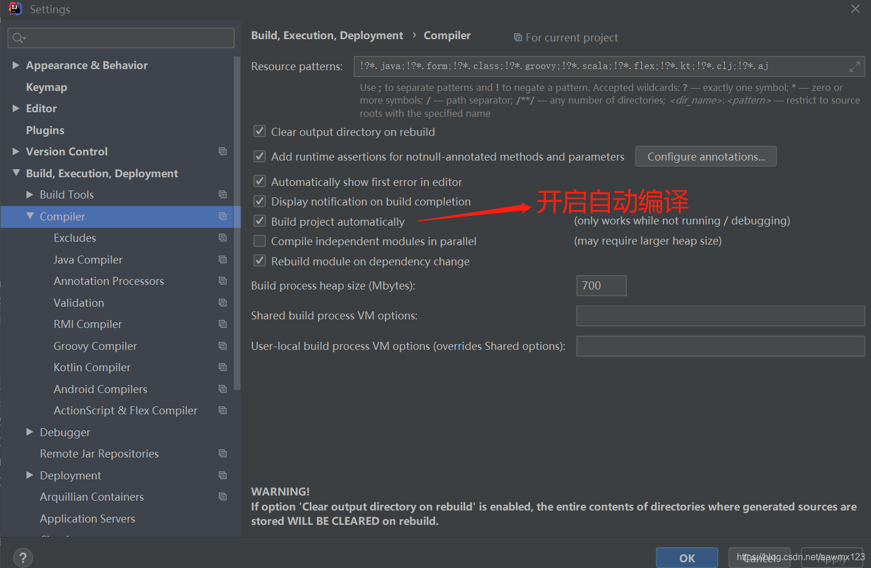Collapse the Compiler node
871x568 pixels.
[30, 216]
